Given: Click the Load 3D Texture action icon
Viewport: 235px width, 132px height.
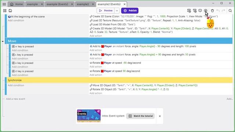Looking at the screenshot, I should pos(91,21).
